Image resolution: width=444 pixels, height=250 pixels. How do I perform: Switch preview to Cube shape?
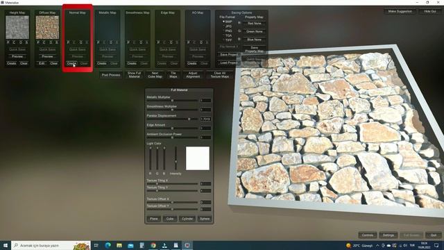170,219
